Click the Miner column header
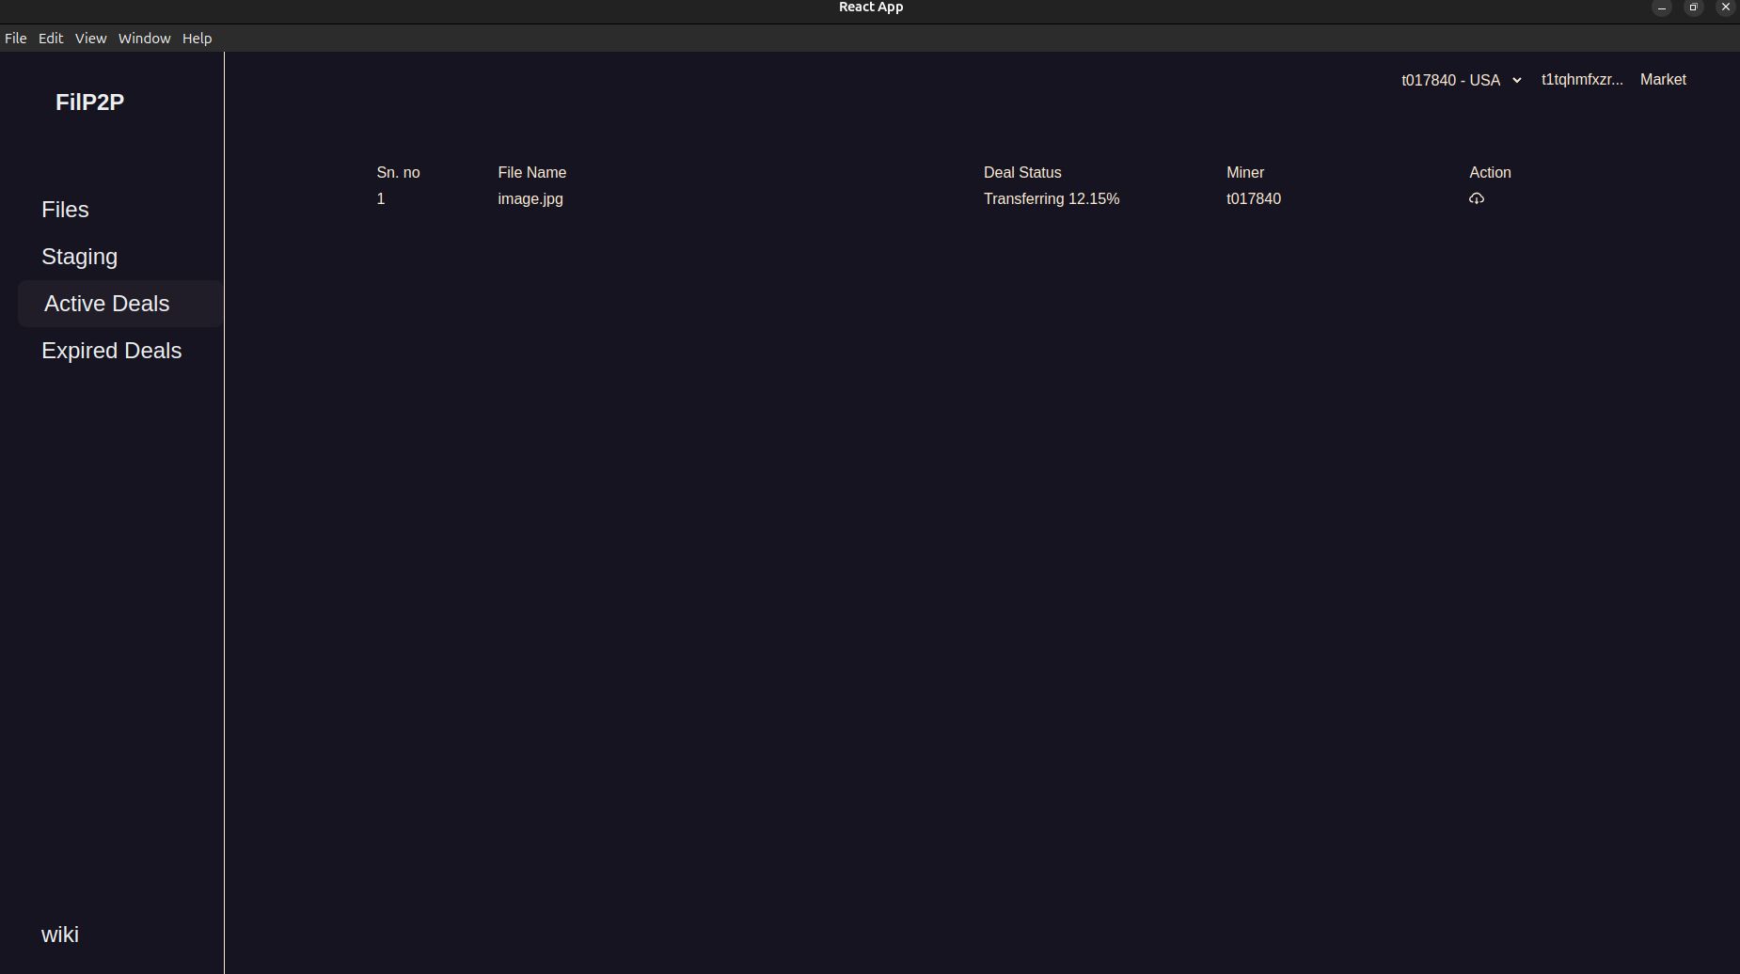 pyautogui.click(x=1245, y=173)
